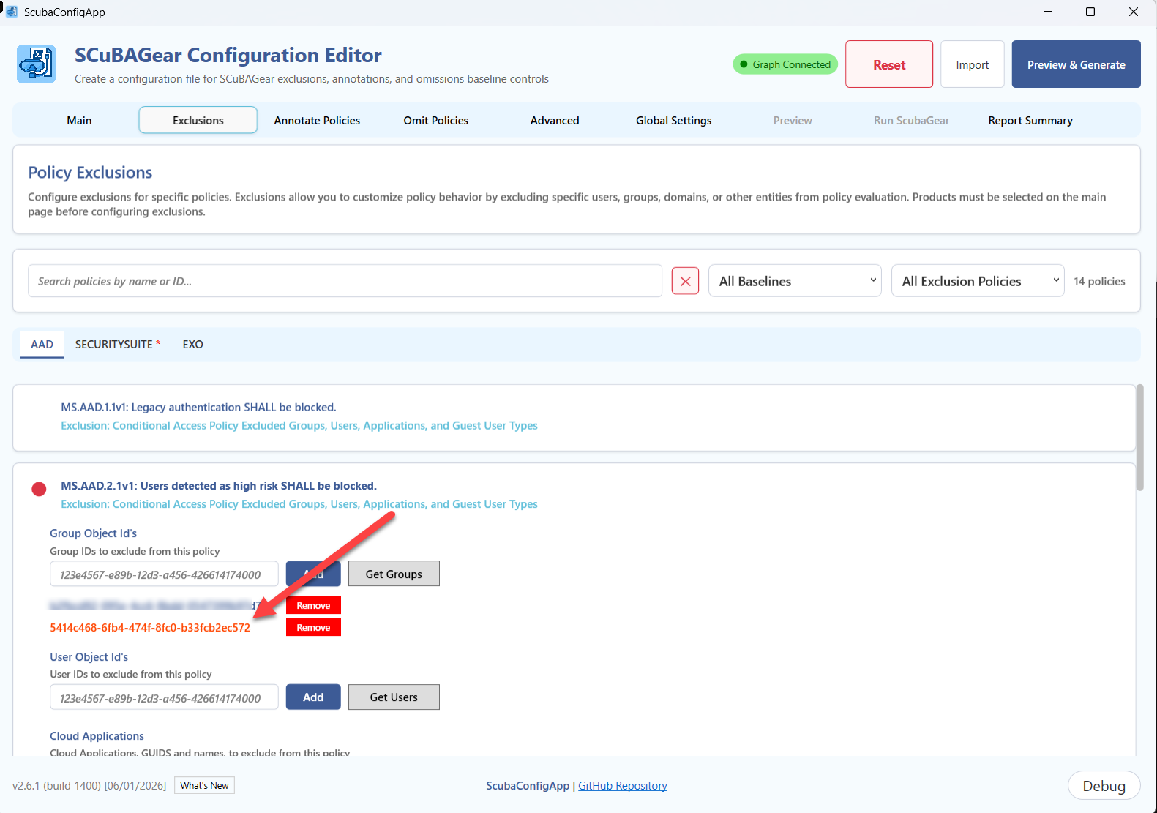Click the User Object Id input field
Screen dimensions: 1157x813
164,697
